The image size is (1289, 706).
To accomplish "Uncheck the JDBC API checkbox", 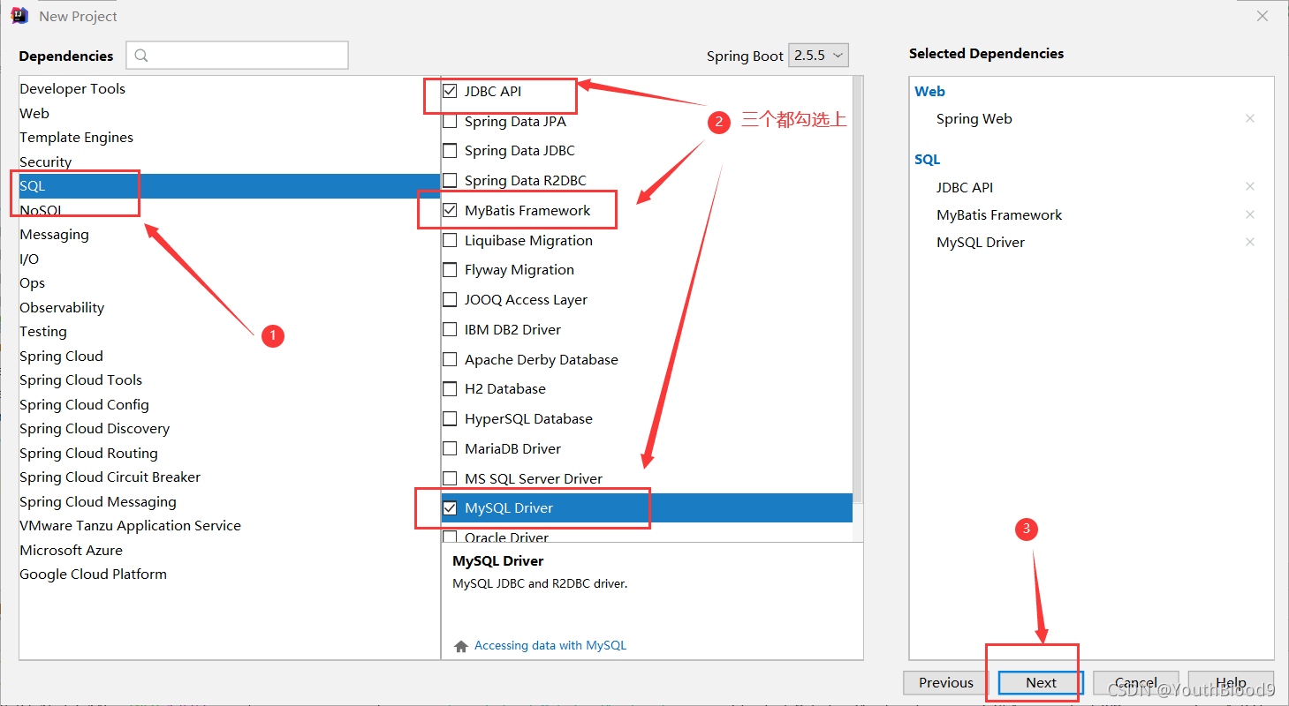I will (450, 91).
